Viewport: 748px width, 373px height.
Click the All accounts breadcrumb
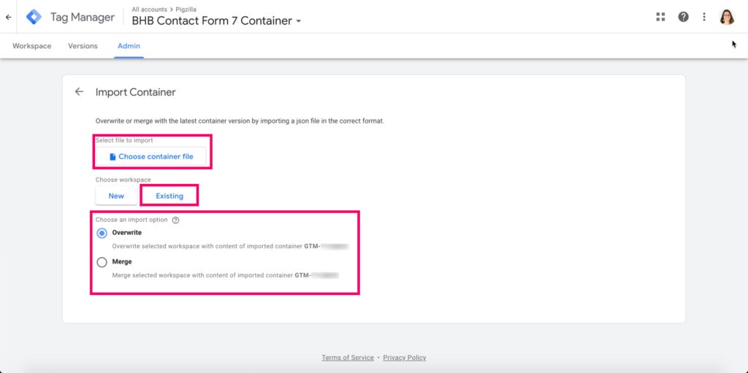click(x=149, y=9)
